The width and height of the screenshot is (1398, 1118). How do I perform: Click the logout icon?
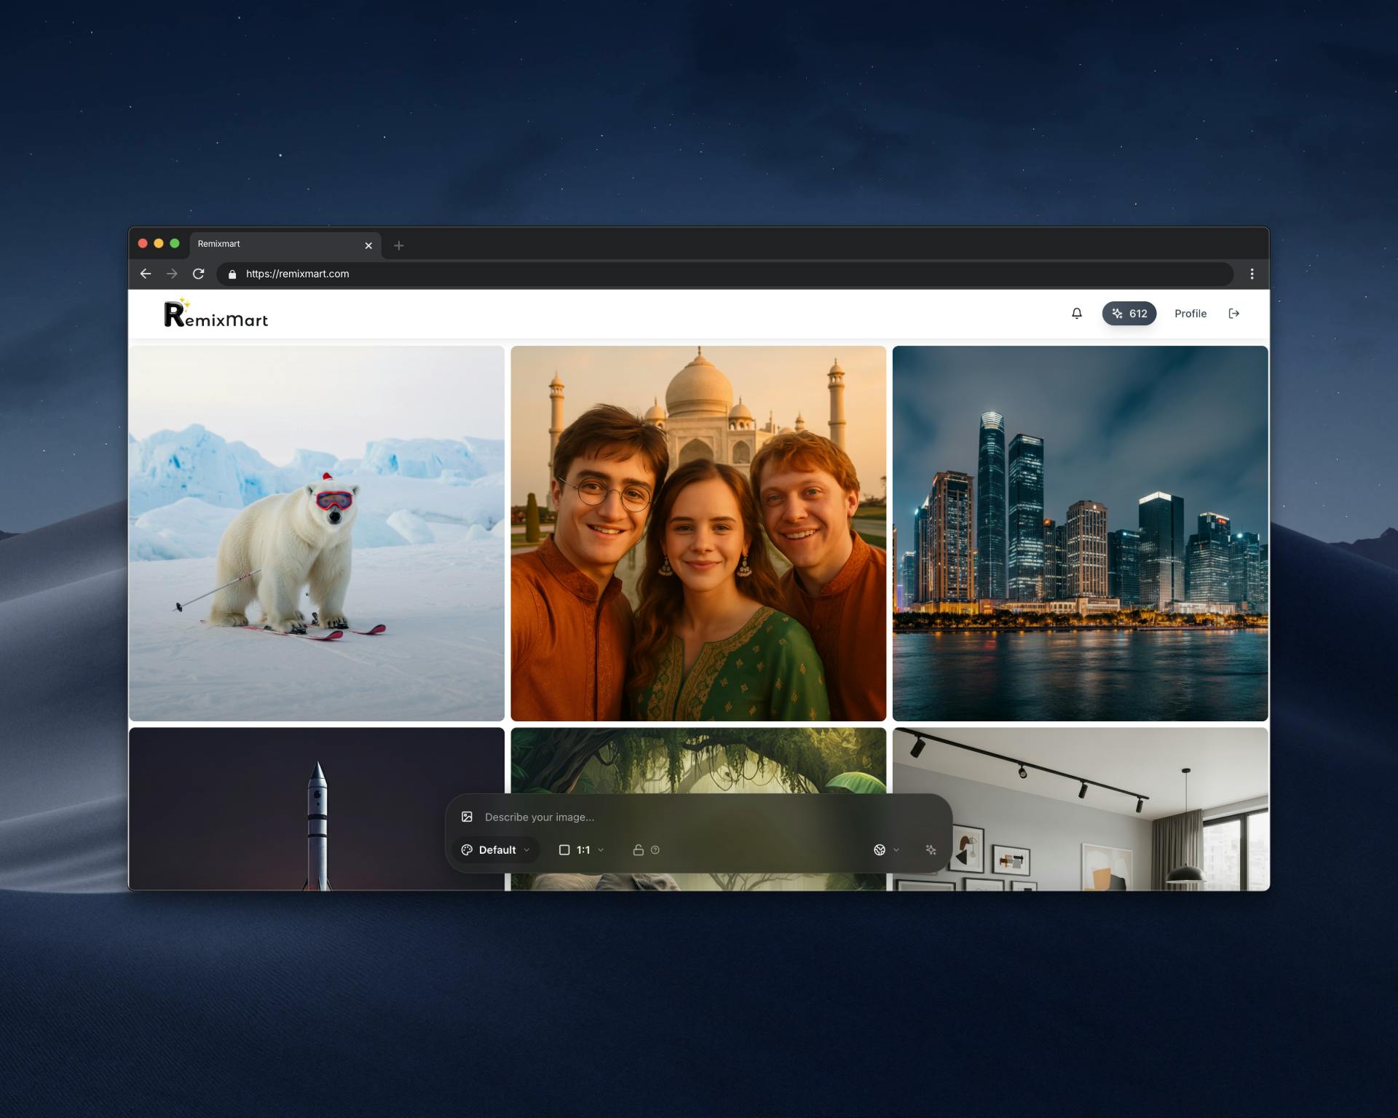pos(1233,314)
